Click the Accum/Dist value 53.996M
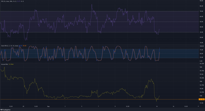Screen dimensions: 205x111 point(11,64)
